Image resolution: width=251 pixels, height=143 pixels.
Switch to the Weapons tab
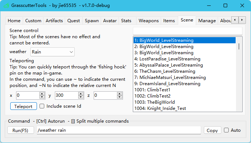149,21
